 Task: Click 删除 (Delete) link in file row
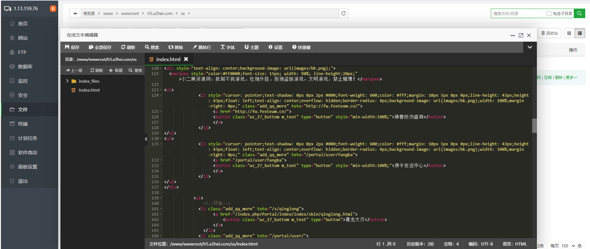coord(559,78)
